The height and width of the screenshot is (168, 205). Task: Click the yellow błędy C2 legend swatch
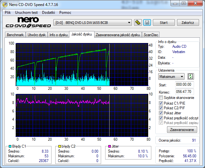click(60, 146)
